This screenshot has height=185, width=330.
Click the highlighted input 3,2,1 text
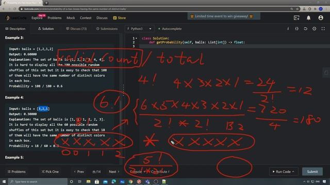43,108
